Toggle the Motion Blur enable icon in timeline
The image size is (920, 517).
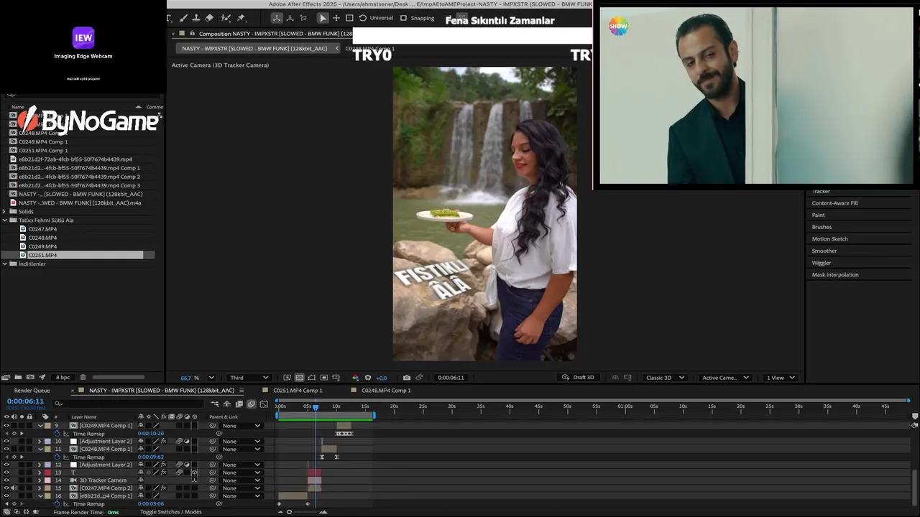(252, 404)
